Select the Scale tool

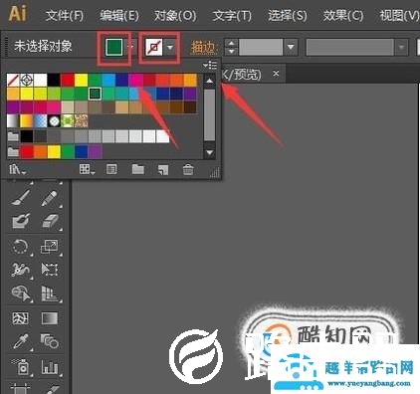[x=50, y=247]
